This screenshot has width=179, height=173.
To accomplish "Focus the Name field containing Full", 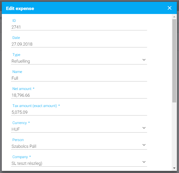I will (79, 78).
